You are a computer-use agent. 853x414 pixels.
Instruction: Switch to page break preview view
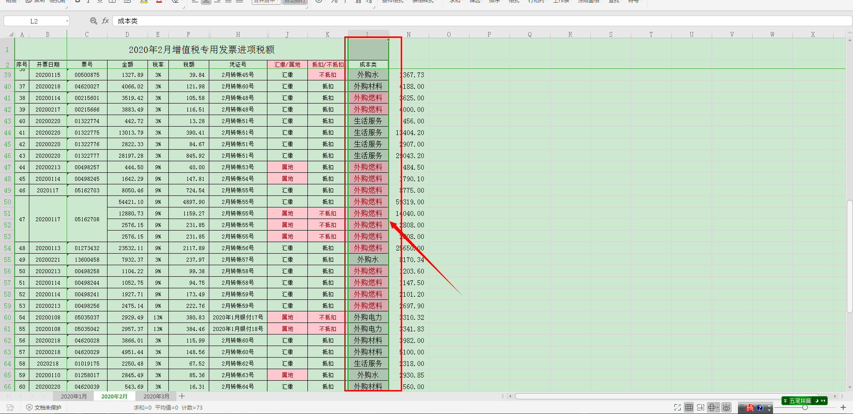pyautogui.click(x=701, y=407)
